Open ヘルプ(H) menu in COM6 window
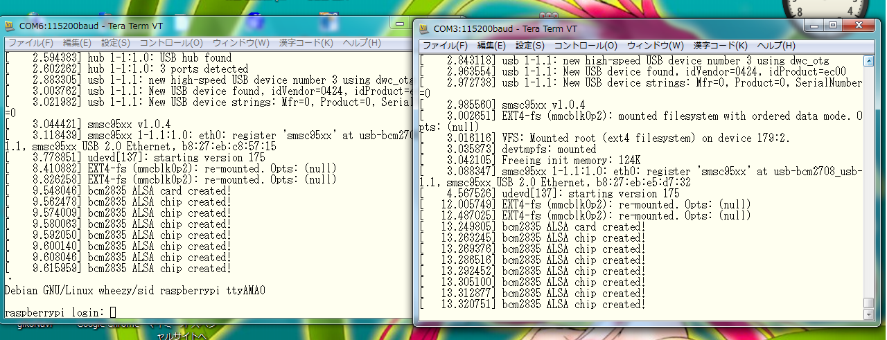This screenshot has height=340, width=887. pyautogui.click(x=360, y=43)
